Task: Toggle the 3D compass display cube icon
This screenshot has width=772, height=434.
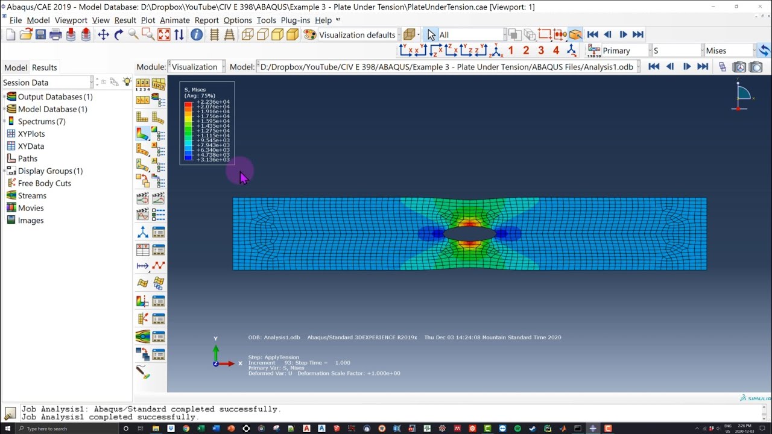Action: pos(575,35)
